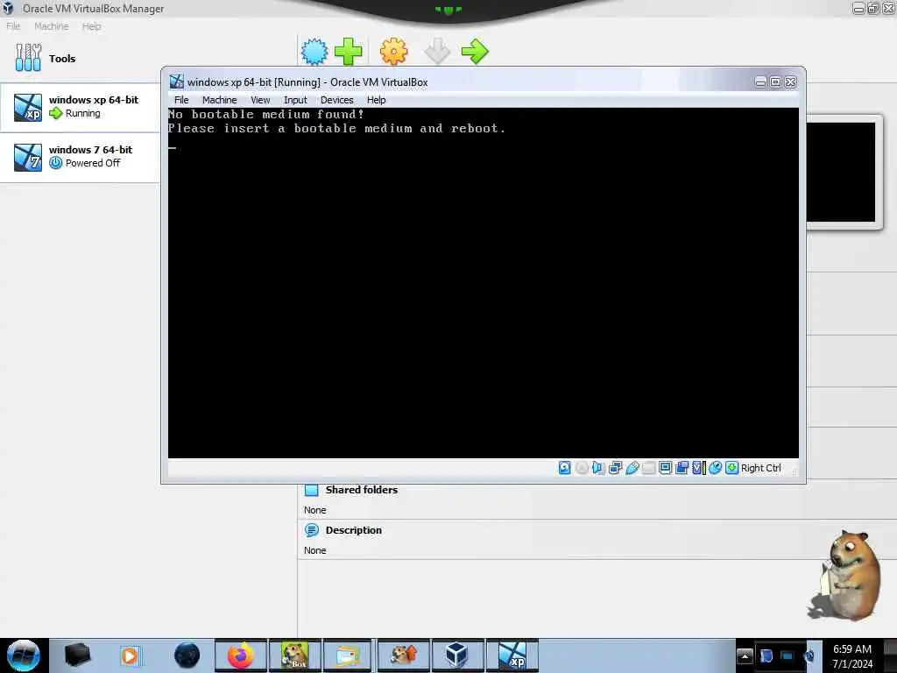Click recording status bar icon

pyautogui.click(x=682, y=468)
